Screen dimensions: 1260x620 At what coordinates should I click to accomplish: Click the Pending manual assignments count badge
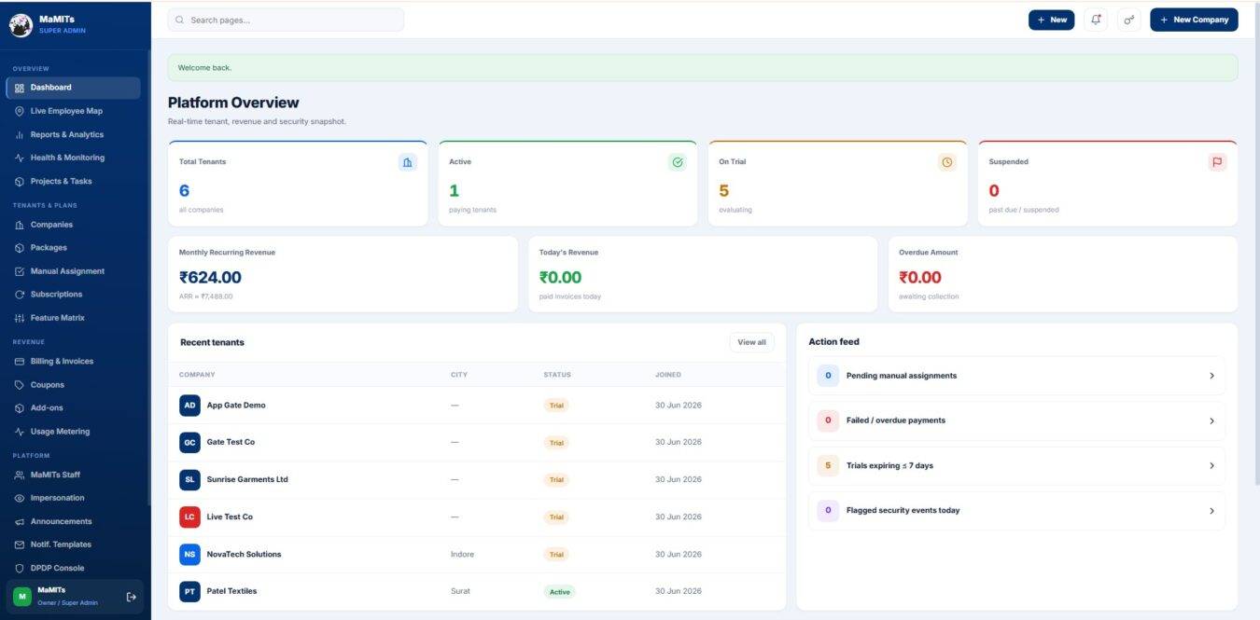tap(828, 376)
